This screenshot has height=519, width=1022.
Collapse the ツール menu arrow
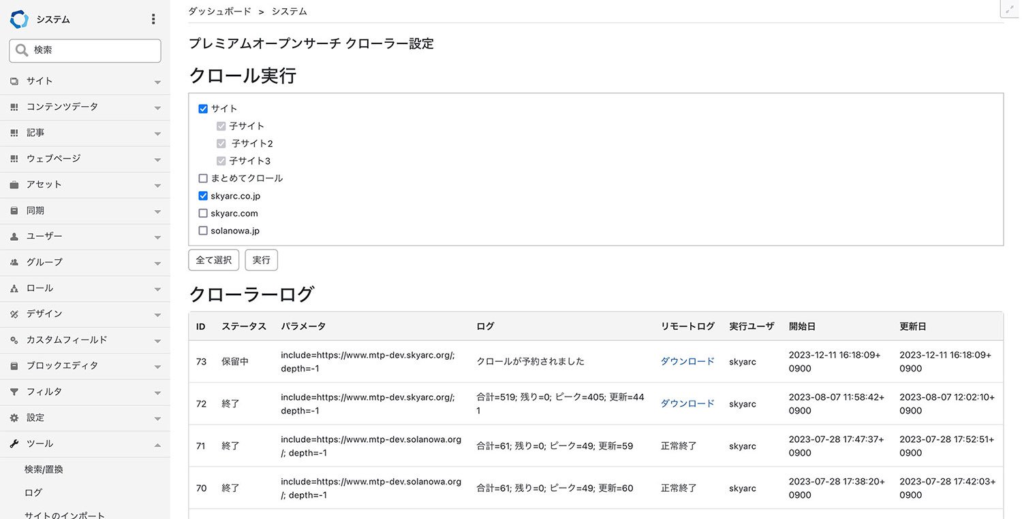click(157, 444)
